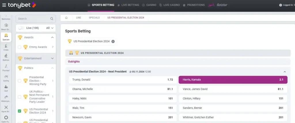Deselect Harris, Kamala at 2.1
Viewport: 295px width, 123px height.
pos(233,80)
